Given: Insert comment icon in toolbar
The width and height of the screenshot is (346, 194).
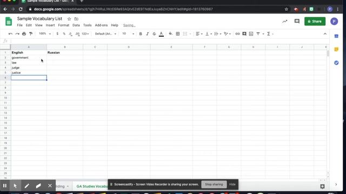Looking at the screenshot, I should point(244,34).
